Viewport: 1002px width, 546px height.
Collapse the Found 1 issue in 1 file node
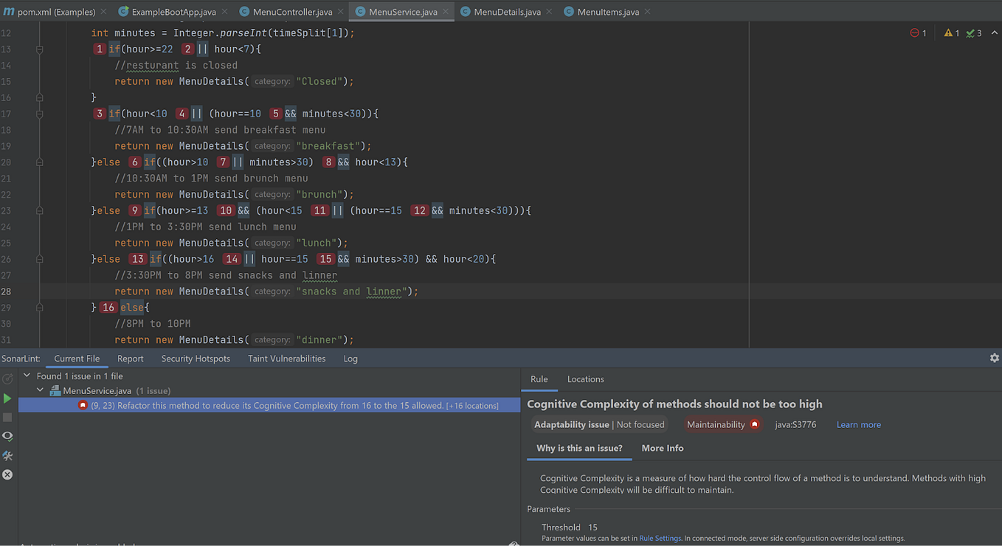click(x=26, y=376)
